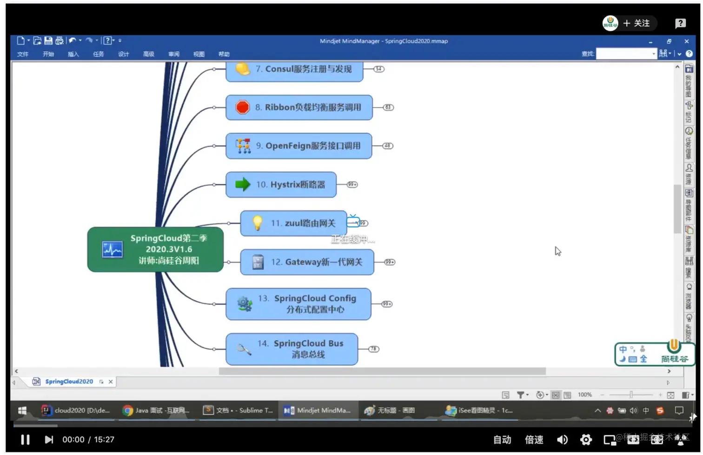Expand subtopics badge on 10. Hystrix topic

pyautogui.click(x=352, y=185)
